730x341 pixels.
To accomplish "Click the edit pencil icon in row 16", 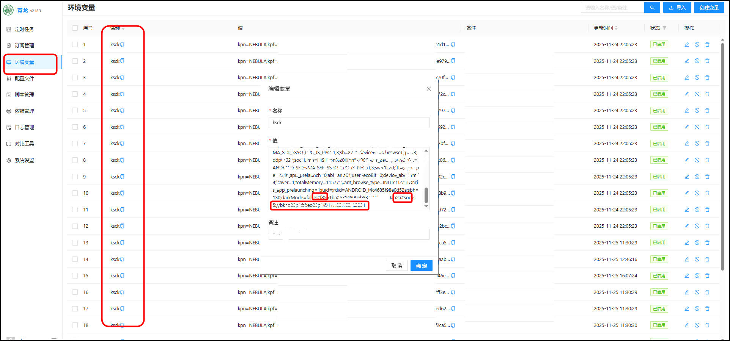I will tap(687, 292).
